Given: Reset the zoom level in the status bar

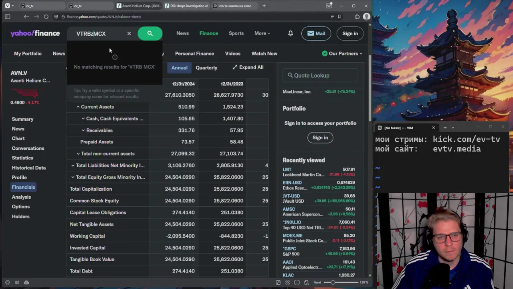Looking at the screenshot, I should (317, 283).
